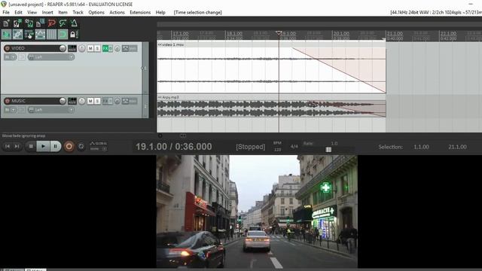Image resolution: width=482 pixels, height=271 pixels.
Task: Click the New project toolbar icon
Action: click(6, 23)
